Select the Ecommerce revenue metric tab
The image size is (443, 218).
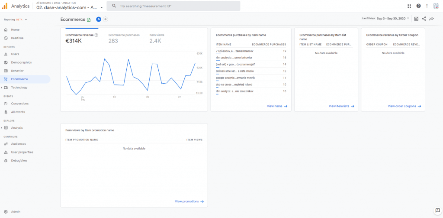pos(82,38)
